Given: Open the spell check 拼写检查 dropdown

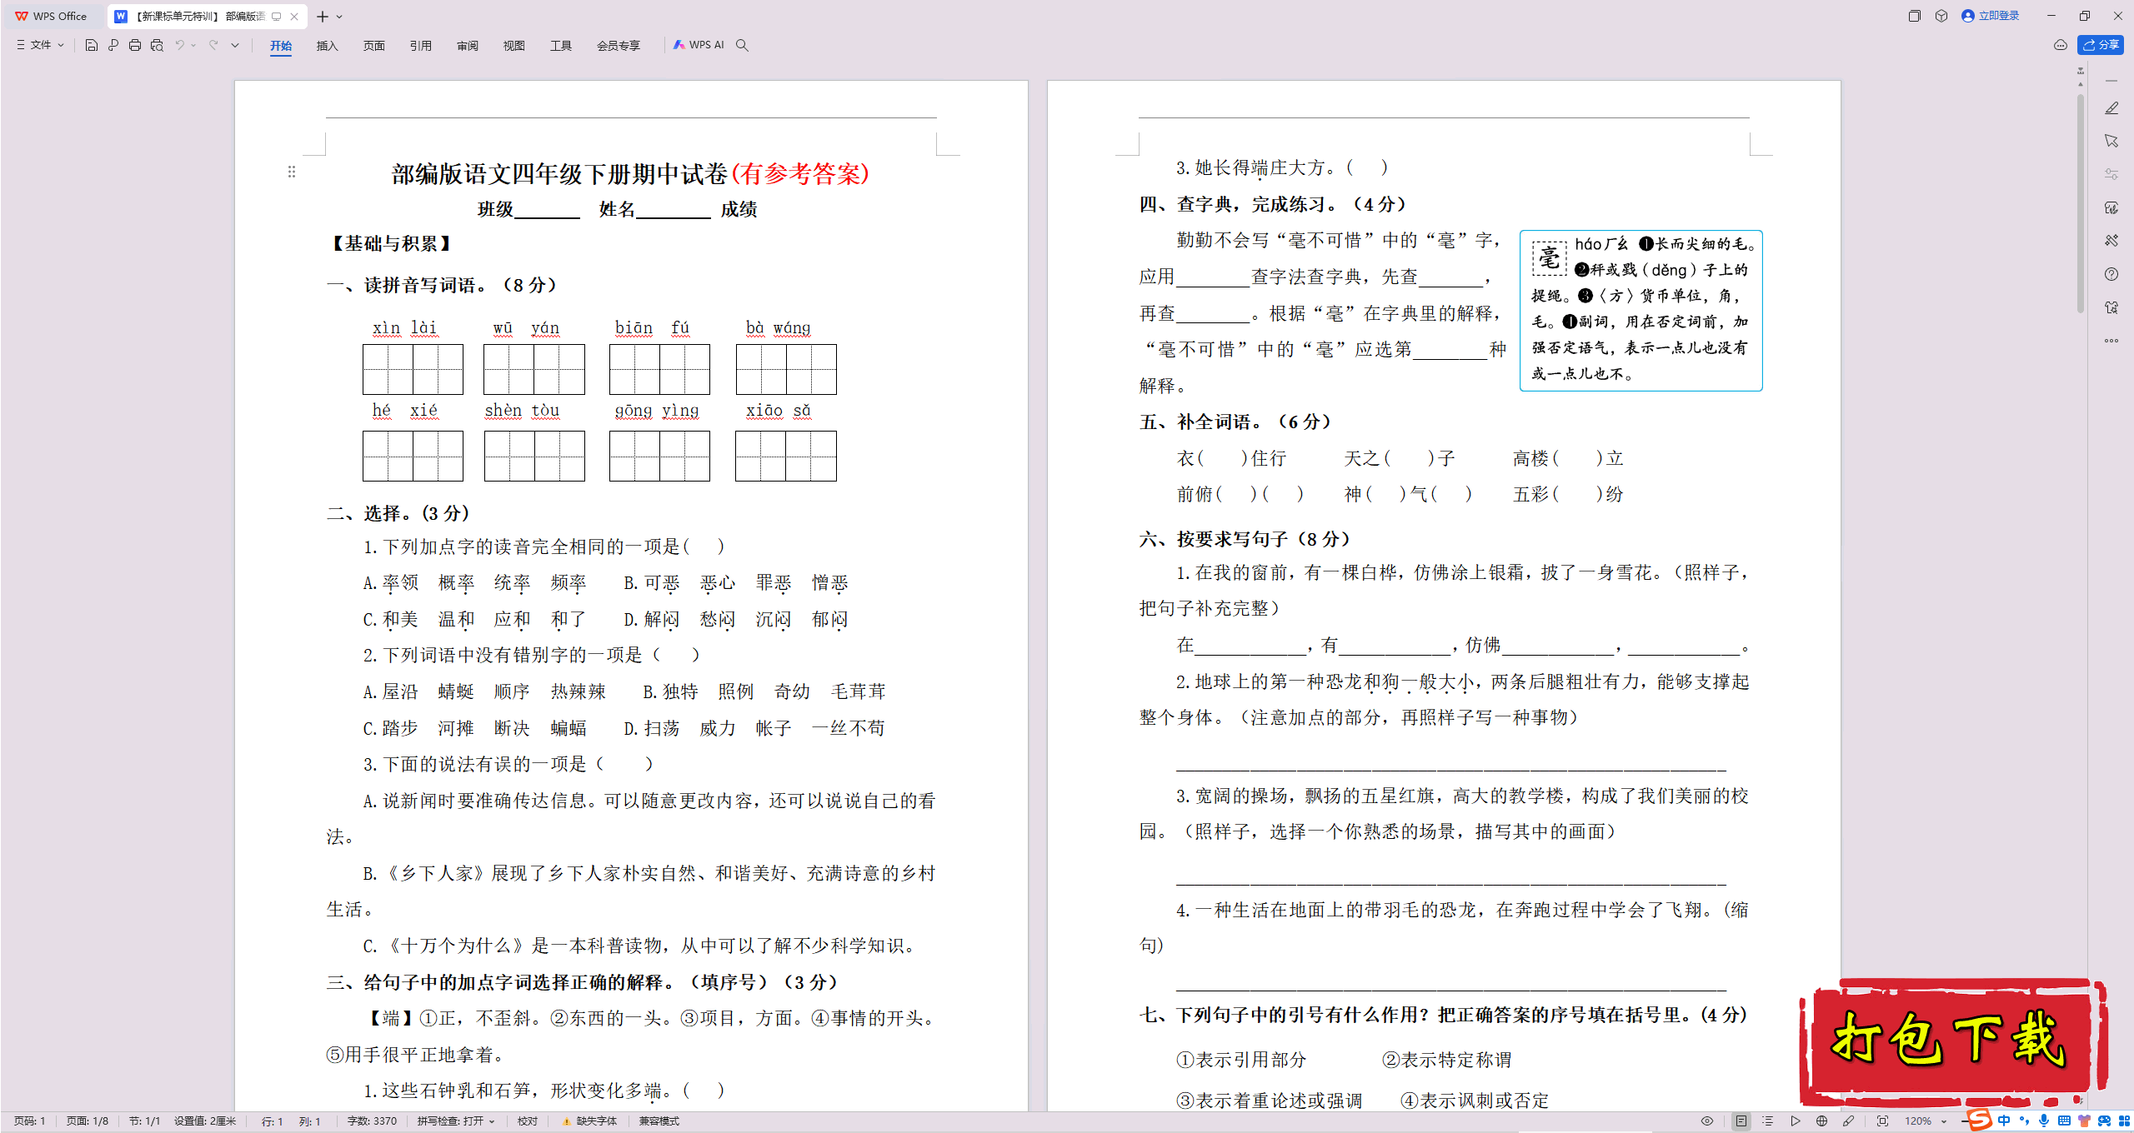Looking at the screenshot, I should click(456, 1121).
